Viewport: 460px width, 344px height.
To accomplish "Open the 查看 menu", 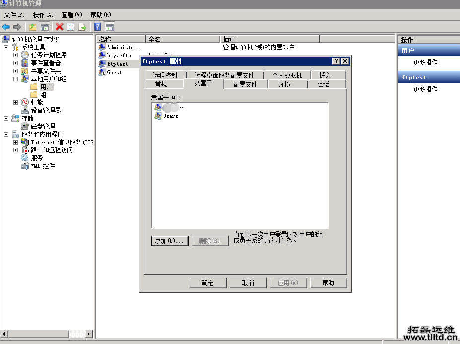I will point(71,15).
